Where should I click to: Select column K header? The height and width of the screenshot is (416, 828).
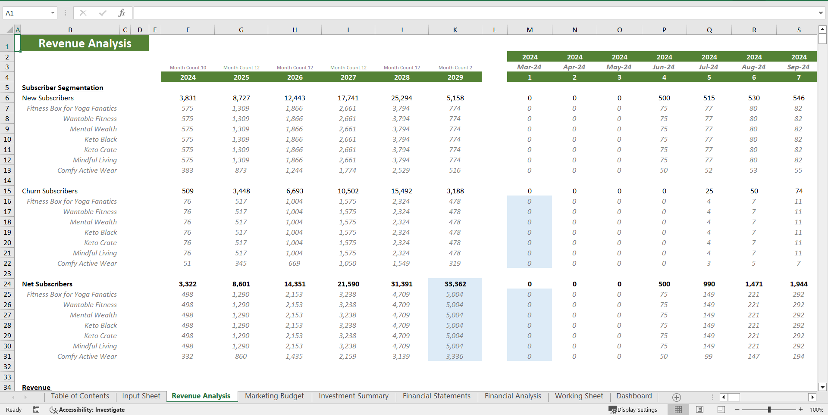tap(455, 30)
